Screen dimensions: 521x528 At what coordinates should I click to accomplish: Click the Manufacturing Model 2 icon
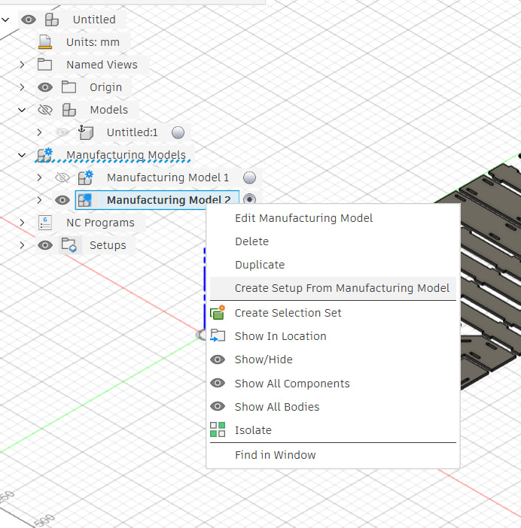84,200
